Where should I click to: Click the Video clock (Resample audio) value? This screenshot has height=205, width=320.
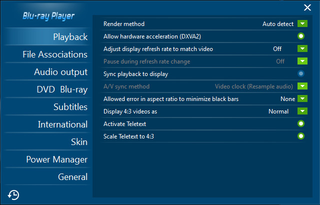coord(254,86)
